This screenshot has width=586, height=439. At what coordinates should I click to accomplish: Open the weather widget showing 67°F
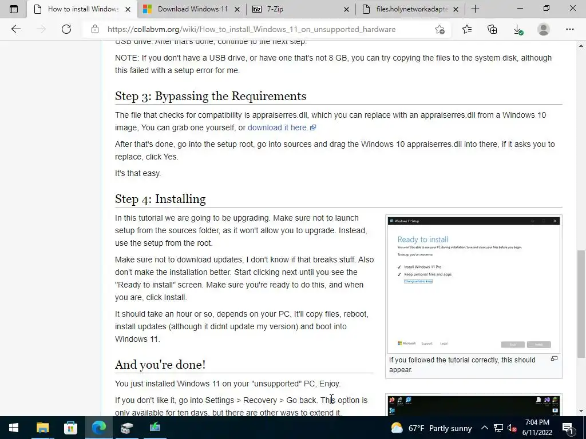point(431,428)
